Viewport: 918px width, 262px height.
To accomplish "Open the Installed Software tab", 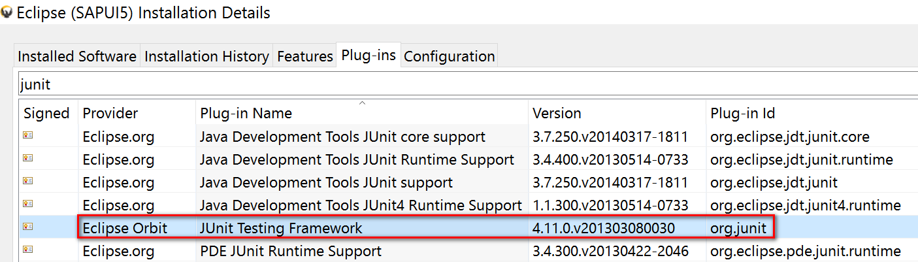I will [x=77, y=56].
